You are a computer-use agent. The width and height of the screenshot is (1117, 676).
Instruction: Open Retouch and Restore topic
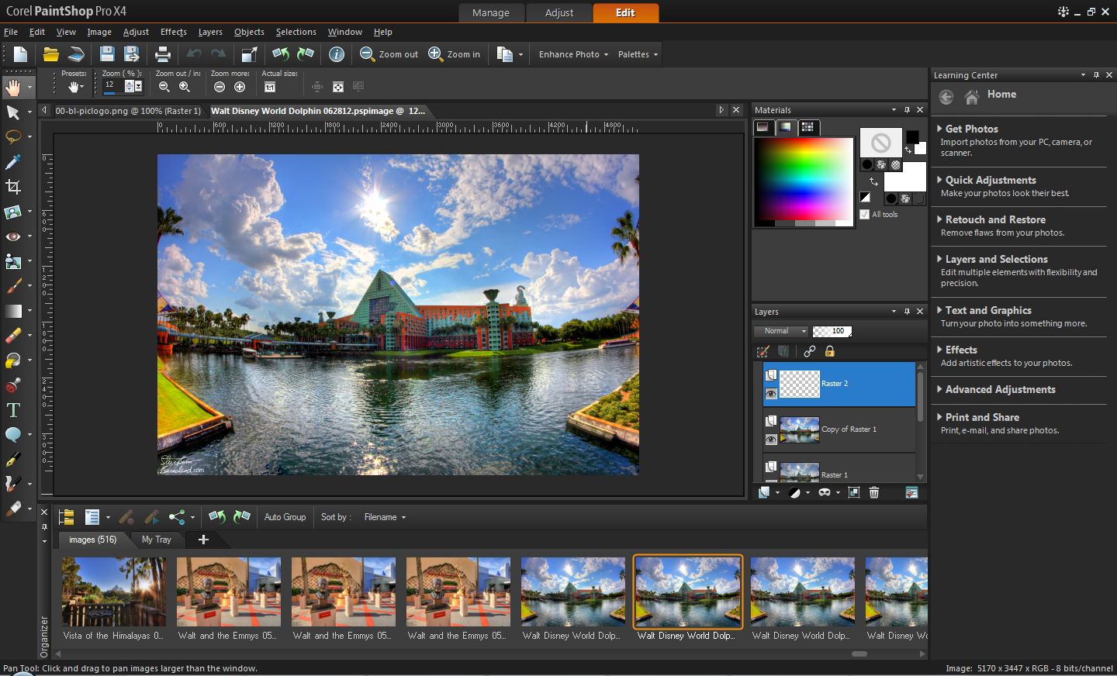[995, 220]
